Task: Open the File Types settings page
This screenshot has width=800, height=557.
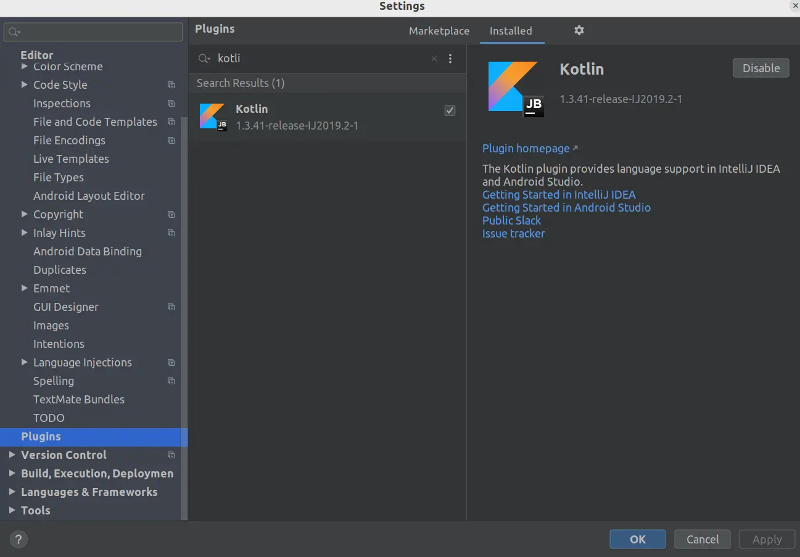Action: [x=59, y=178]
